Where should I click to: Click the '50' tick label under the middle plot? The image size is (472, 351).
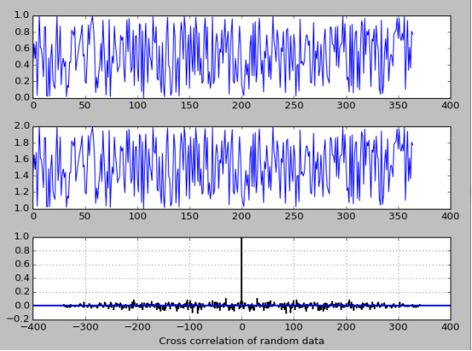coord(85,216)
